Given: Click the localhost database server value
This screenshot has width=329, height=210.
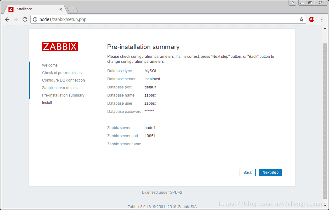Looking at the screenshot, I should [x=152, y=79].
